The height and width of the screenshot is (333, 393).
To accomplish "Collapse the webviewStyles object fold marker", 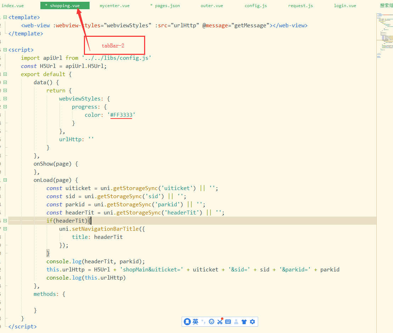I will (5, 99).
